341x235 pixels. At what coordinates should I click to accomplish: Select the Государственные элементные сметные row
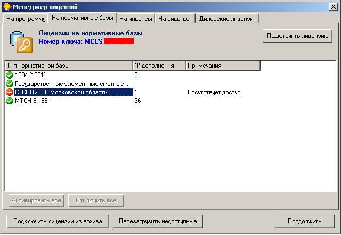point(133,84)
